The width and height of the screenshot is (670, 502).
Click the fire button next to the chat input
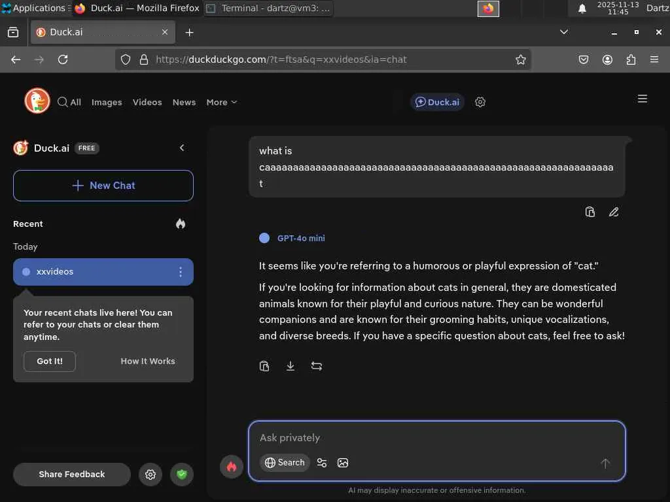pos(232,467)
